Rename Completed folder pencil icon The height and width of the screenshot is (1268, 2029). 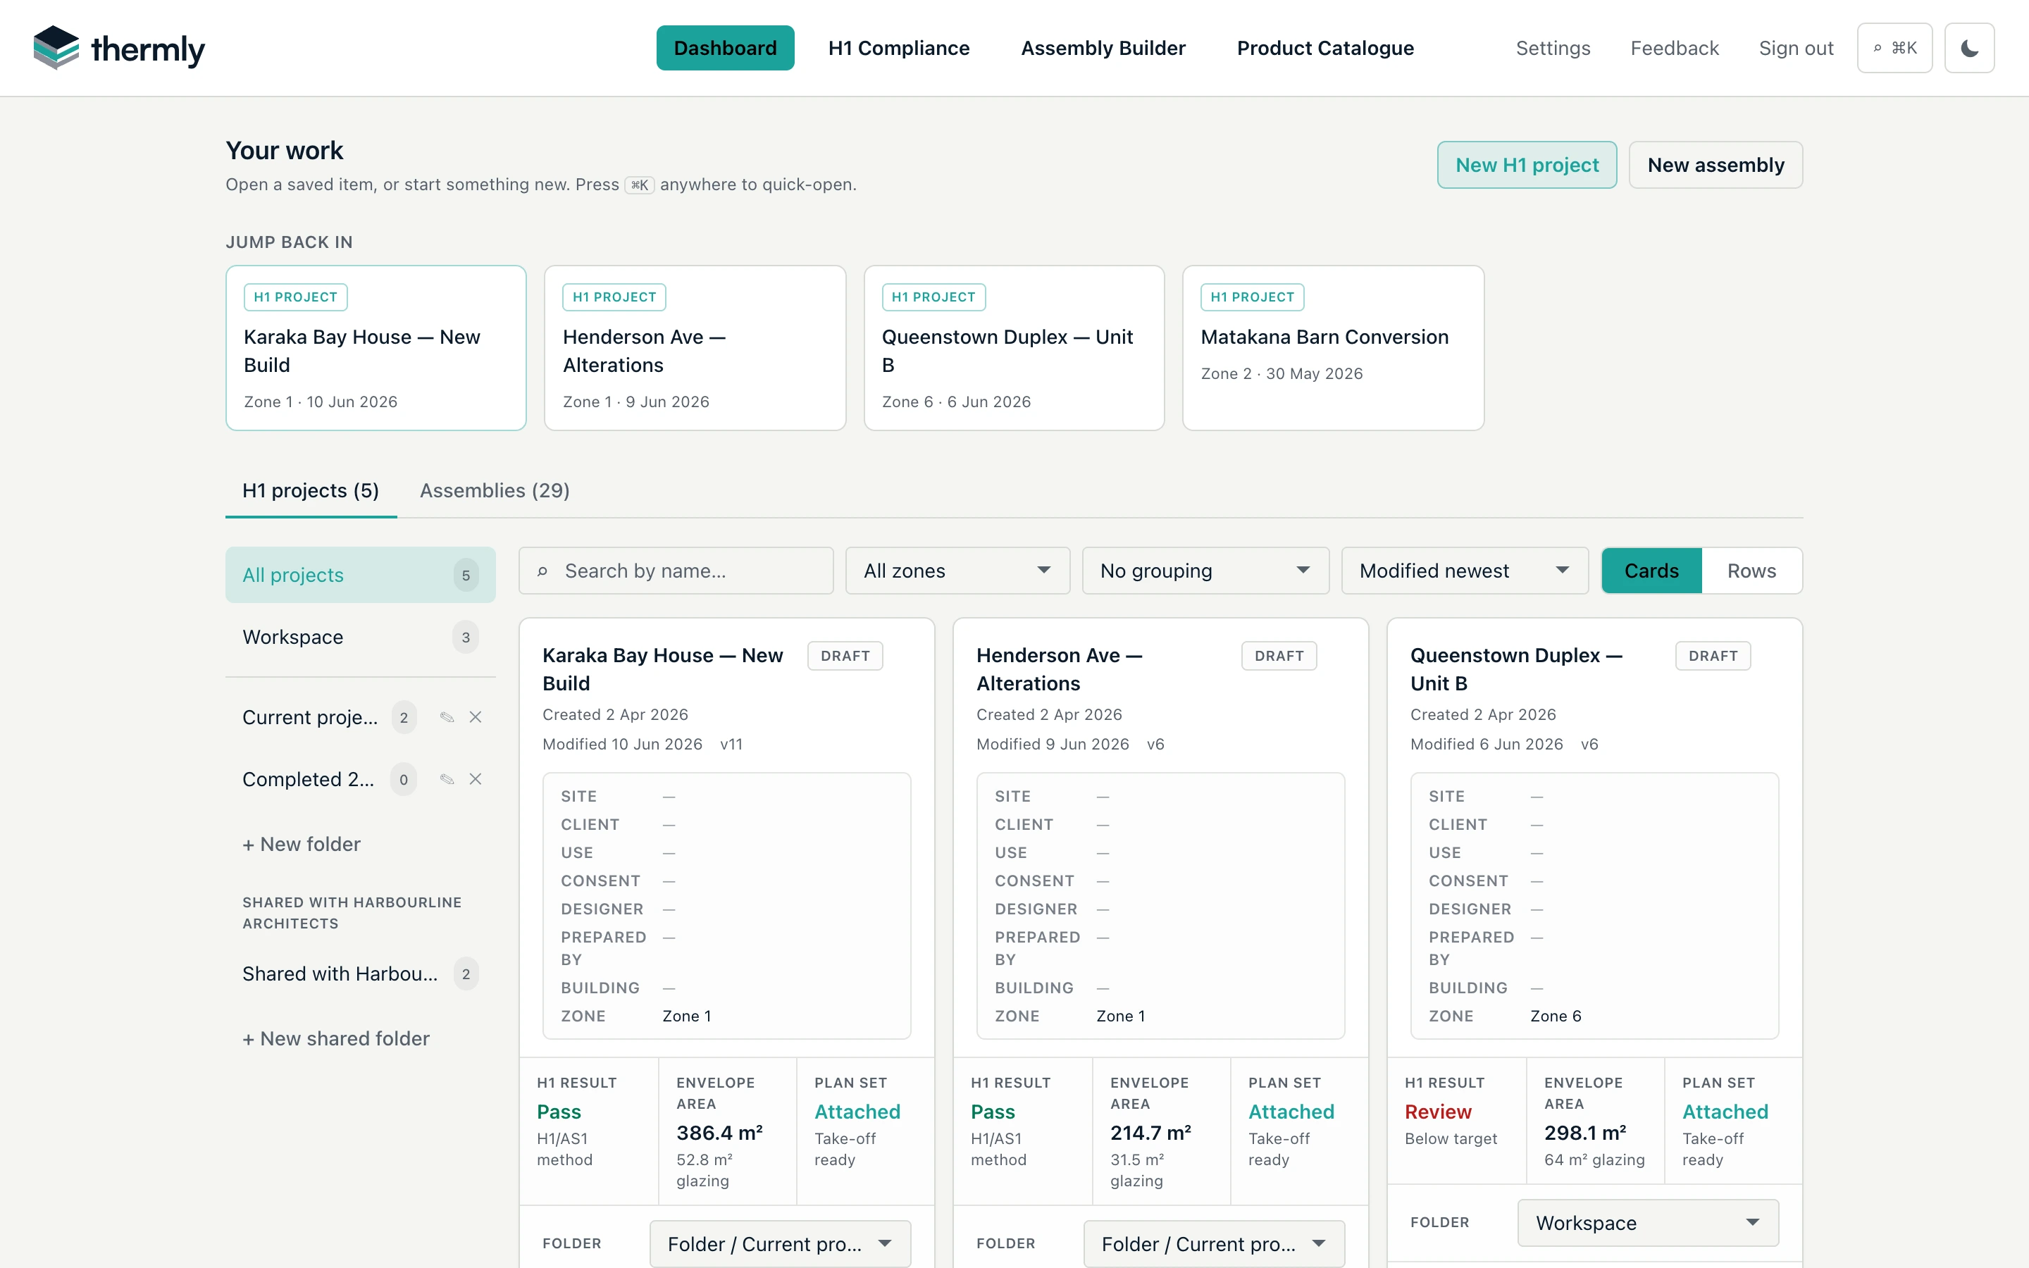click(x=447, y=779)
